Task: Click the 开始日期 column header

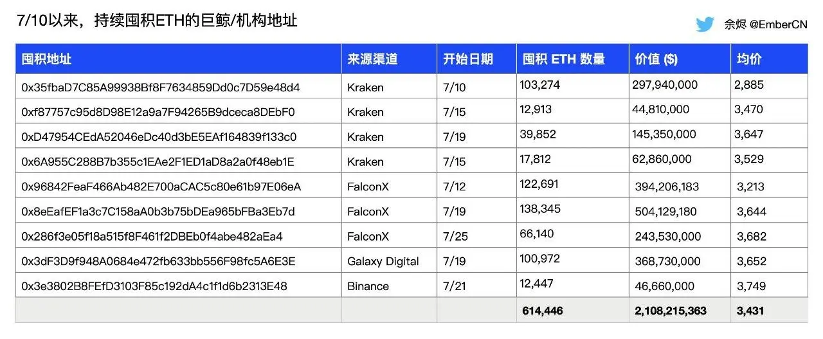Action: point(468,59)
